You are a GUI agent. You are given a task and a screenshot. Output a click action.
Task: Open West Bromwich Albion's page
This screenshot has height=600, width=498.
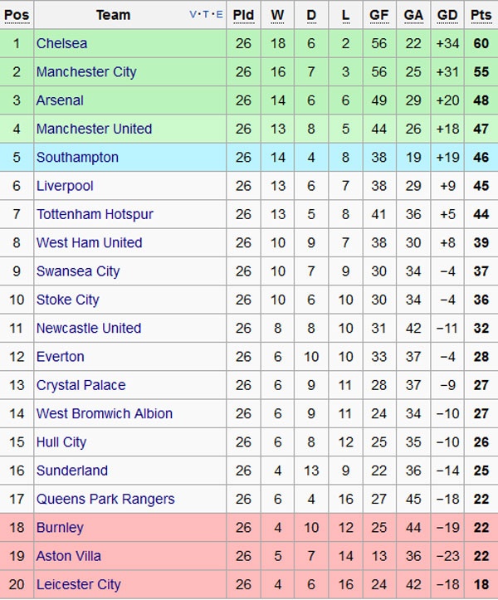tap(105, 413)
